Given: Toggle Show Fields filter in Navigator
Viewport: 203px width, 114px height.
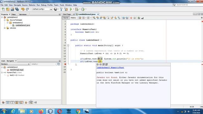Looking at the screenshot, I should (8, 103).
